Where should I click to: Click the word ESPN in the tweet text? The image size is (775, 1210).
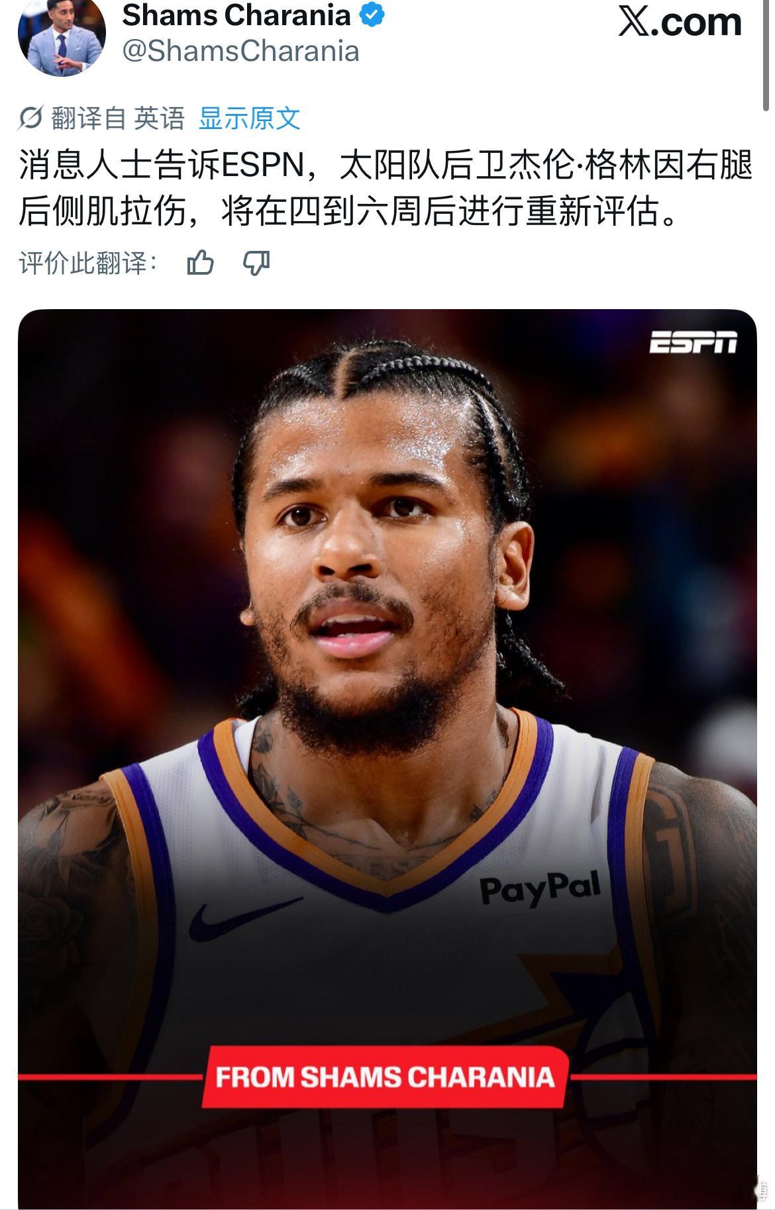click(262, 165)
